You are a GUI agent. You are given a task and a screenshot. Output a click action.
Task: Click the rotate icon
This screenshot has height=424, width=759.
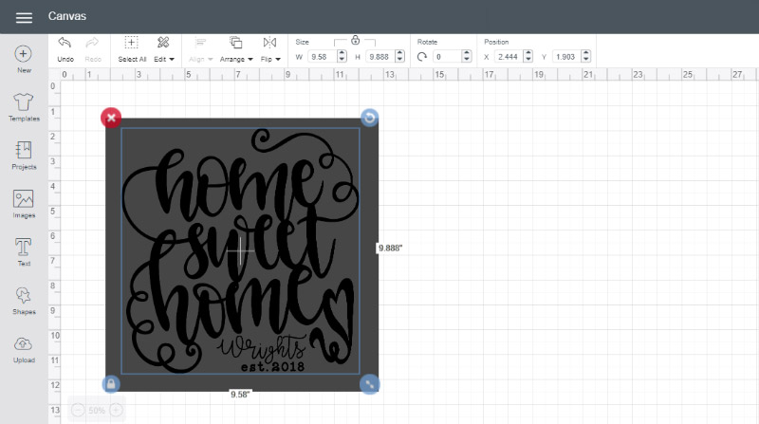coord(422,57)
